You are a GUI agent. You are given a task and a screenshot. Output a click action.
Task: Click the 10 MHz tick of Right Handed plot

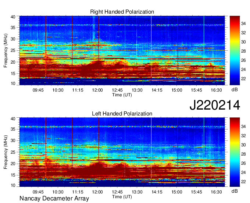click(13, 83)
